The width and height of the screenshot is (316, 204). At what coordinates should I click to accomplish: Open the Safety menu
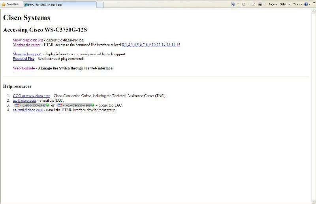pyautogui.click(x=285, y=4)
